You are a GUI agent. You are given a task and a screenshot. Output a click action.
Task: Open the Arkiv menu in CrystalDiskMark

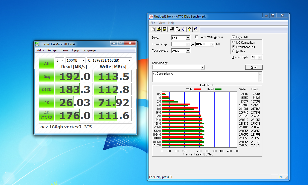[41, 50]
